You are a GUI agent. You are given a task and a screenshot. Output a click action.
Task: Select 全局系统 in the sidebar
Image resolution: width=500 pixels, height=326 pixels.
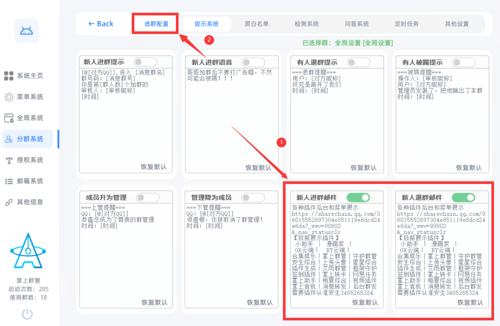point(24,118)
